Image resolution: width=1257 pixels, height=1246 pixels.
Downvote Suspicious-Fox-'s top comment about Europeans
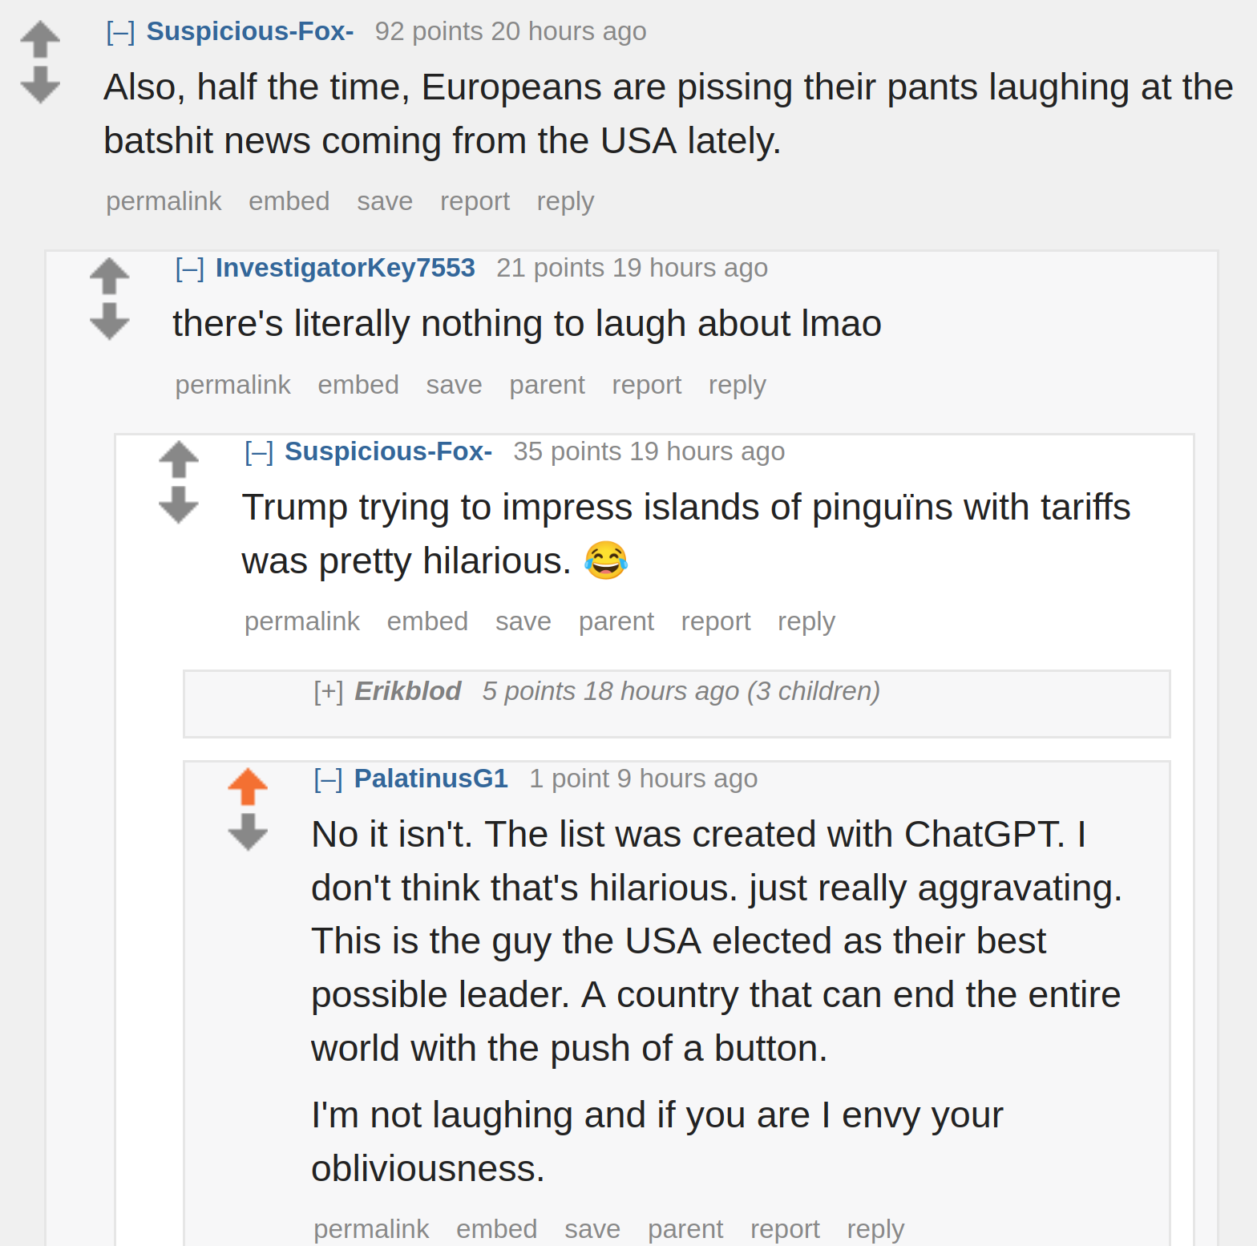(x=40, y=85)
